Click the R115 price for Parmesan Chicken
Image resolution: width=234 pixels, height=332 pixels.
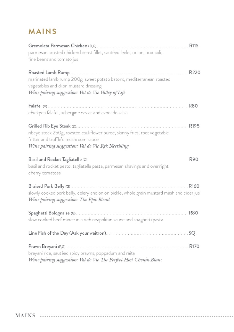click(194, 46)
